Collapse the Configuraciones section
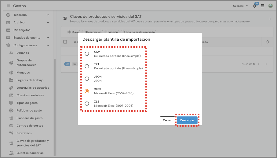 pyautogui.click(x=48, y=45)
